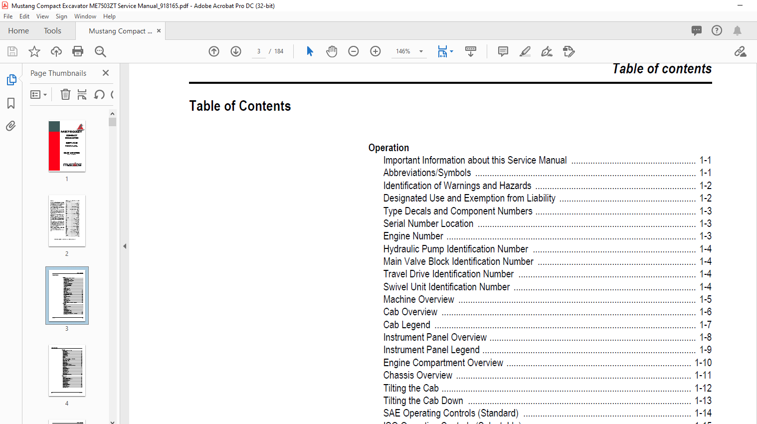Open Abbreviations/Symbols contents entry

point(547,173)
